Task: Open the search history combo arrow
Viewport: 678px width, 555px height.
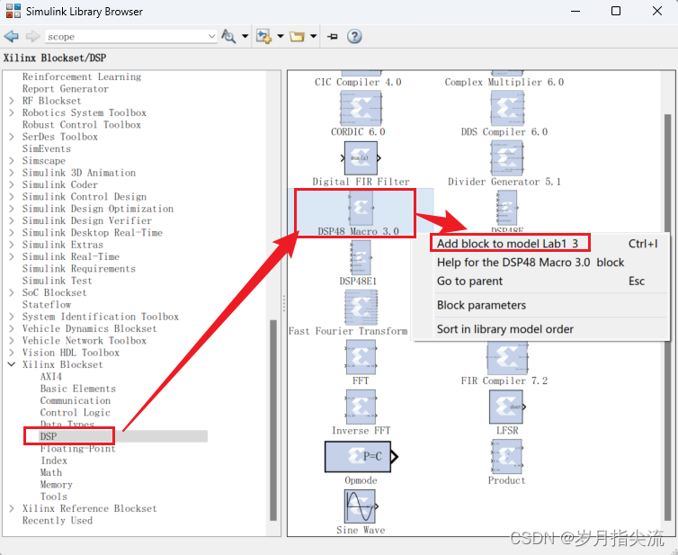Action: [x=211, y=36]
